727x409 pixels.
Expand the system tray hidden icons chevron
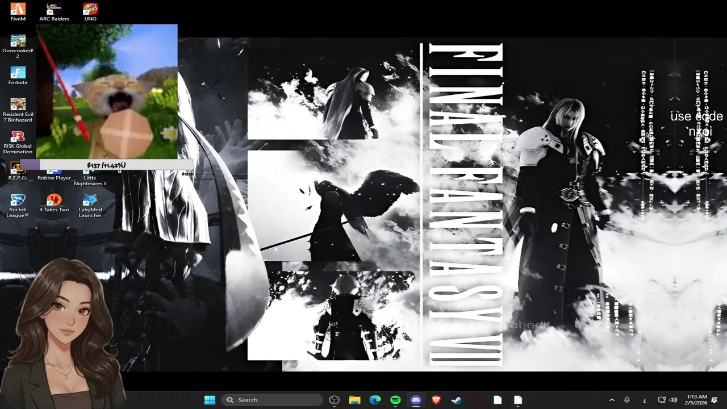(612, 400)
